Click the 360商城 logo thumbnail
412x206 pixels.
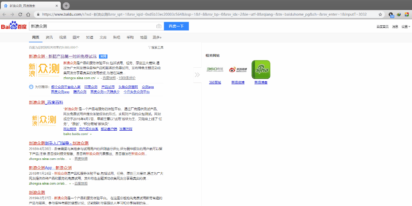click(x=215, y=70)
